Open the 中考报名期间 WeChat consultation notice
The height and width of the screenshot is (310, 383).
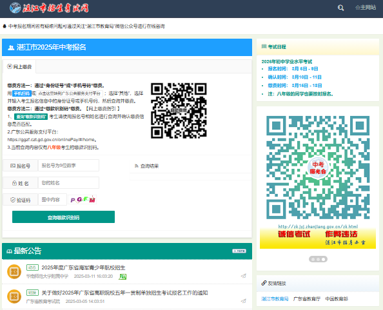click(x=86, y=26)
